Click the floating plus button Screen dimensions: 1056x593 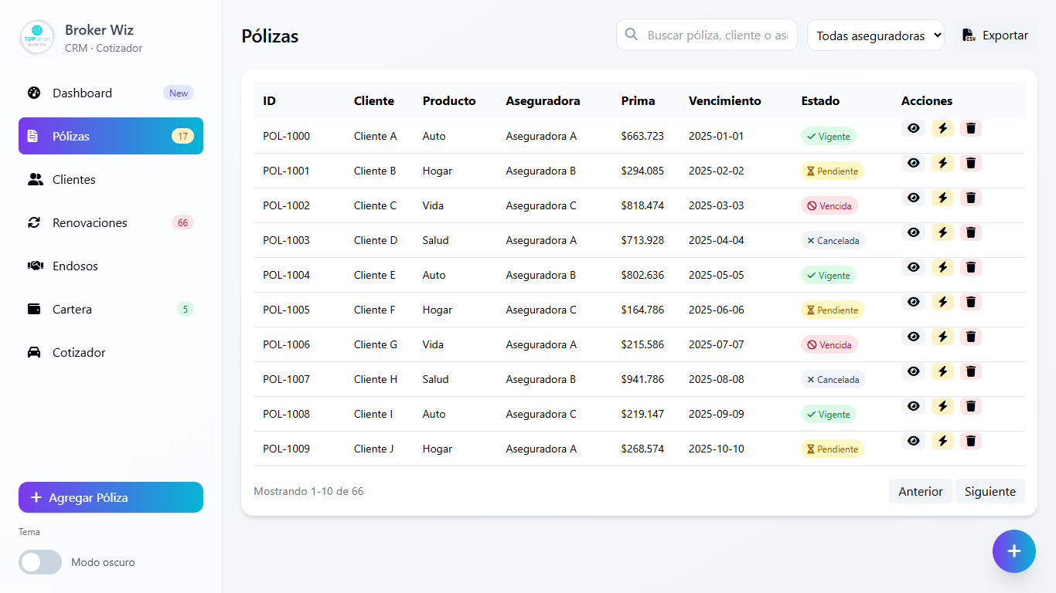[x=1013, y=551]
